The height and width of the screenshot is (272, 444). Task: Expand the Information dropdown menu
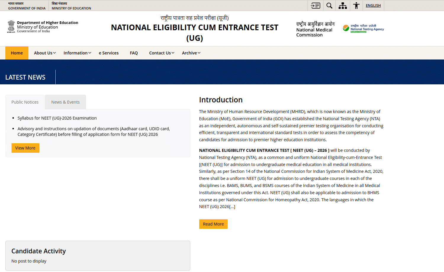(x=77, y=53)
